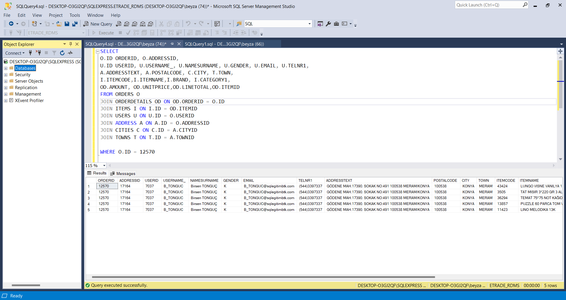Open Activity Monitor from Object Explorer toolbar
Viewport: 566px width, 300px height.
(x=70, y=53)
